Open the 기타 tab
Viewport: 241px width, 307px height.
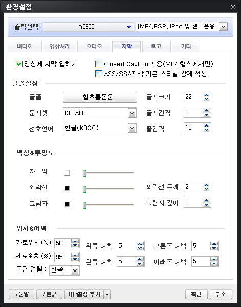point(186,46)
